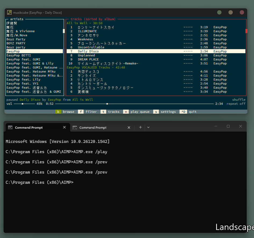
Task: Select track ロンリーナイトスカイ
Action: [x=156, y=27]
